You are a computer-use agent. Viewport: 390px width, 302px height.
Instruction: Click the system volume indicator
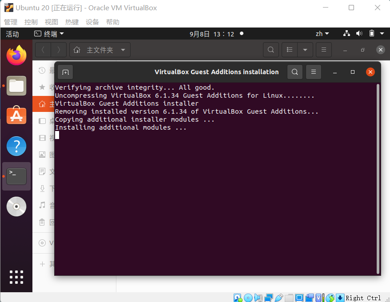point(359,33)
